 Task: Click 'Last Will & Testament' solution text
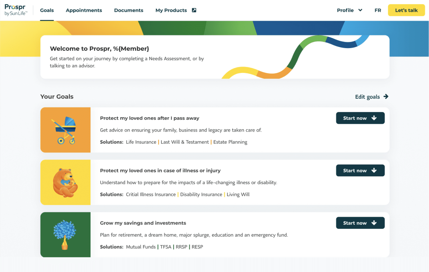pos(185,142)
